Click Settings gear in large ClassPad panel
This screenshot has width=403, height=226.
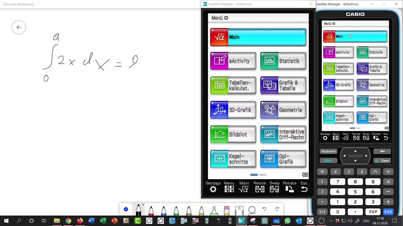(213, 189)
